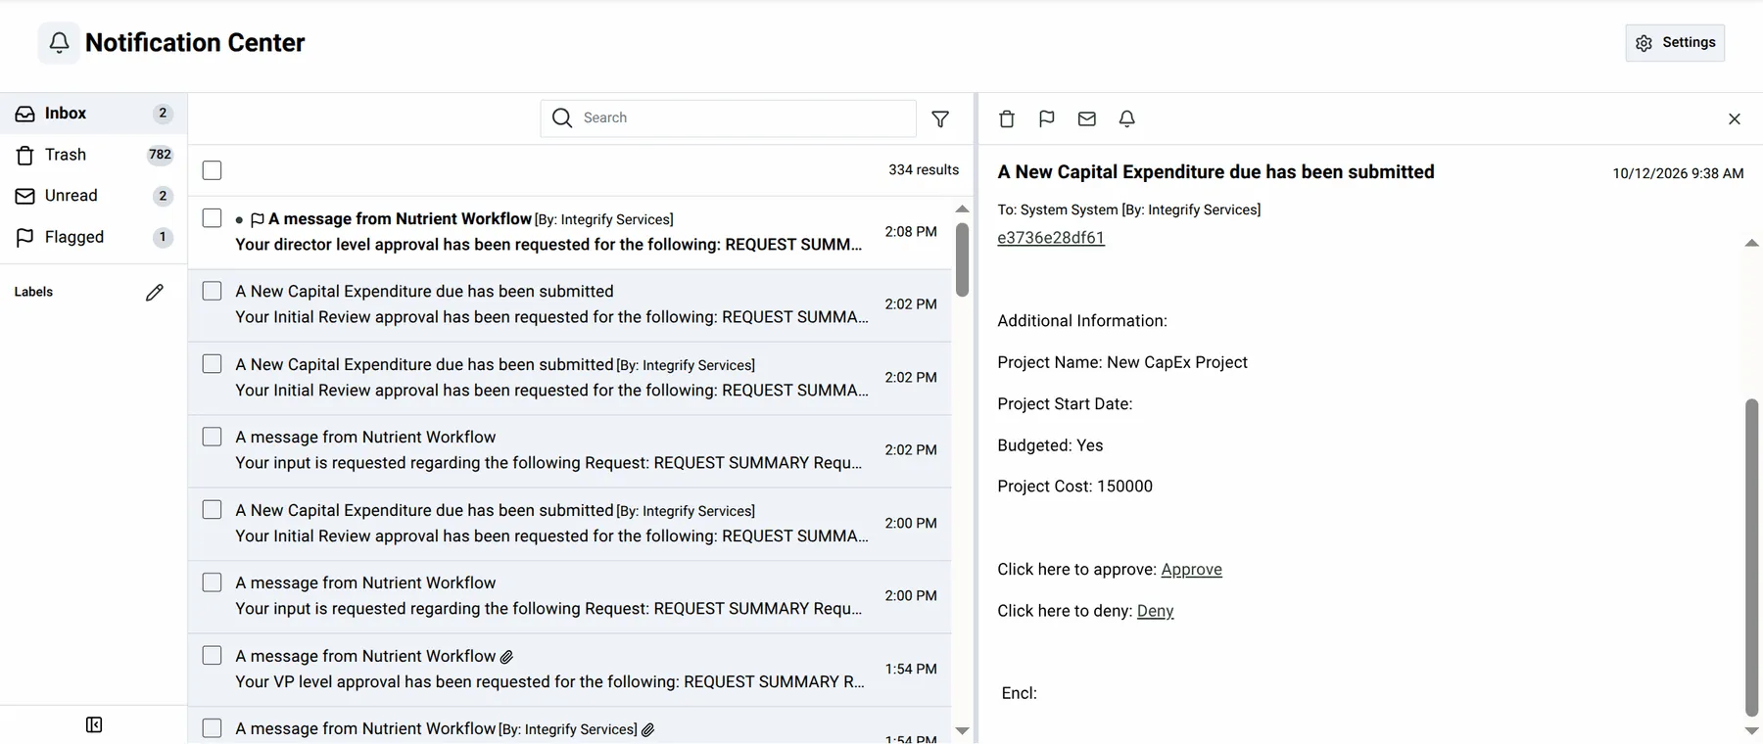The height and width of the screenshot is (744, 1763).
Task: Flag the open message in reading pane
Action: coord(1047,118)
